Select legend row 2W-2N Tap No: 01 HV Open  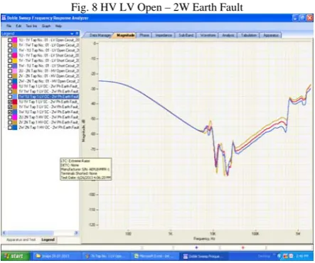(x=48, y=81)
